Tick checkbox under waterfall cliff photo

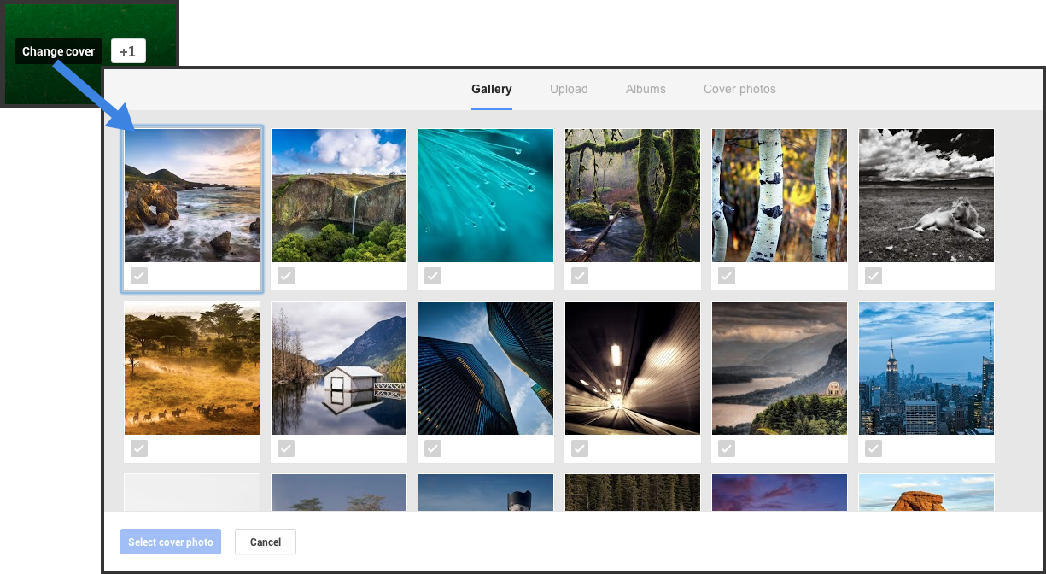click(x=286, y=276)
